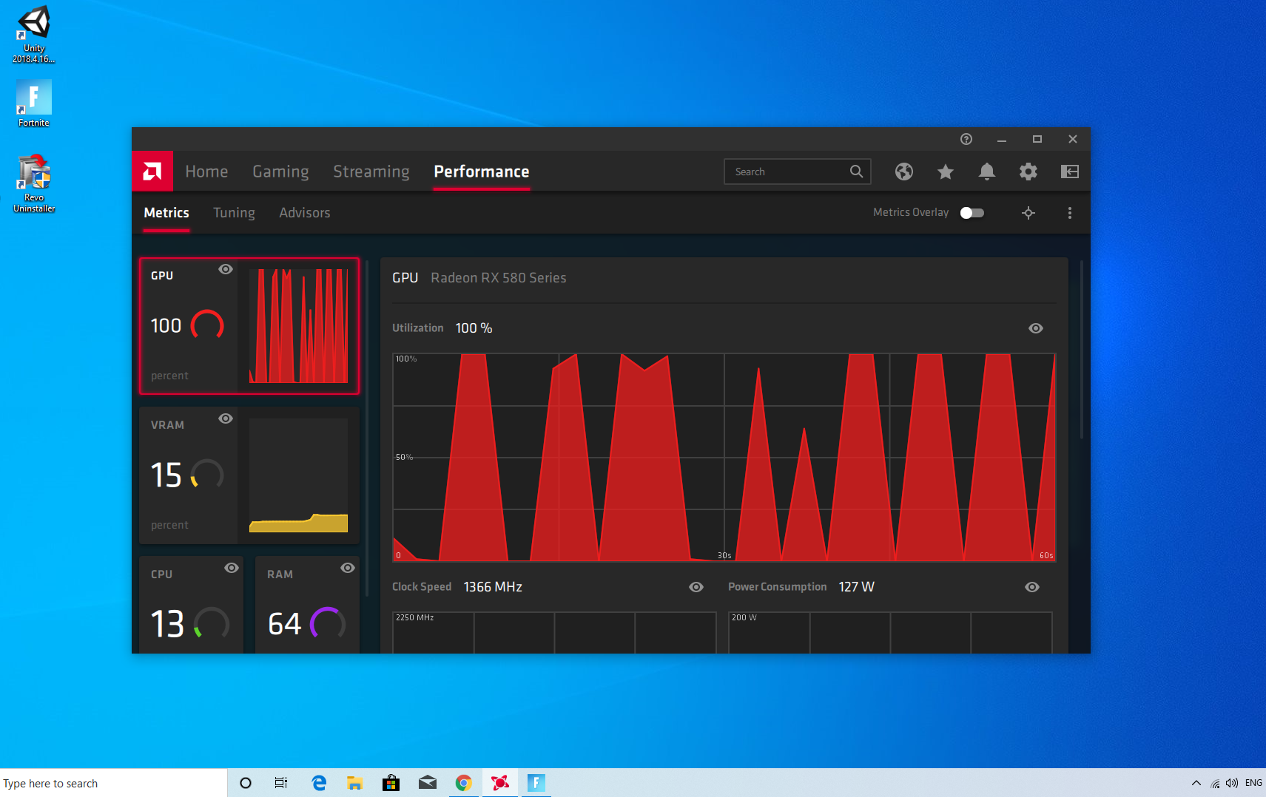Image resolution: width=1266 pixels, height=797 pixels.
Task: Click the GPU utilization graph
Action: [724, 458]
